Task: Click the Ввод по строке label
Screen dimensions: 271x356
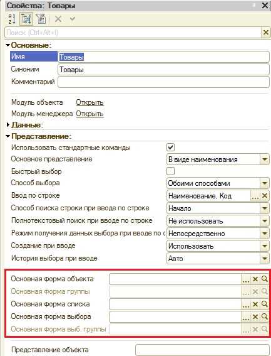Action: [x=36, y=195]
